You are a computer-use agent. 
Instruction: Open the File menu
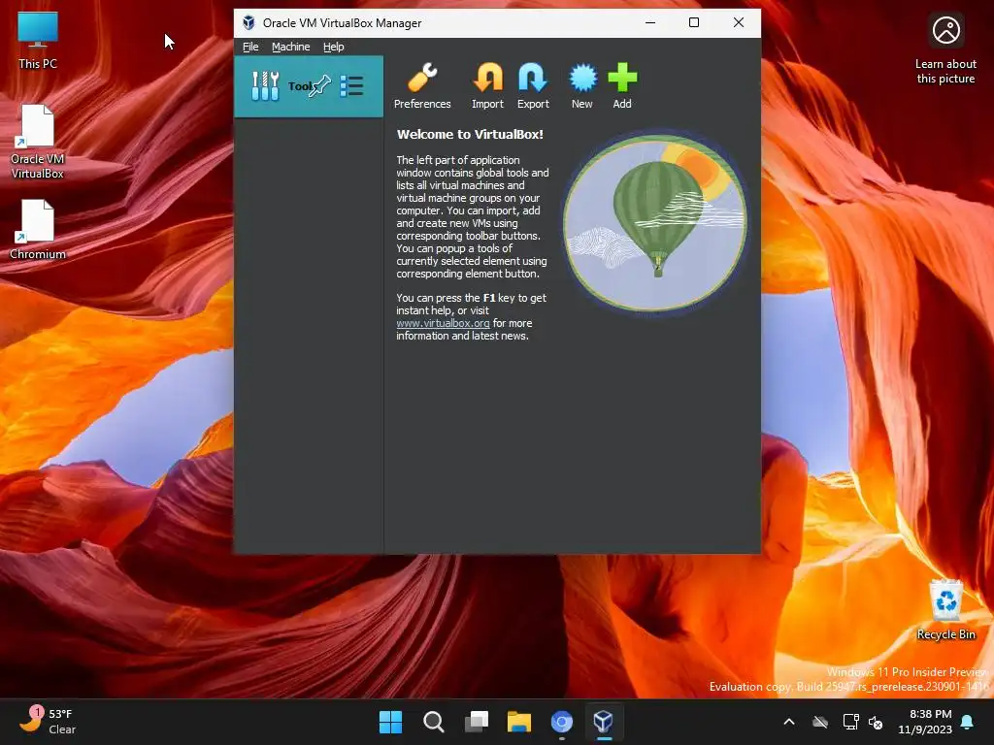pyautogui.click(x=250, y=47)
